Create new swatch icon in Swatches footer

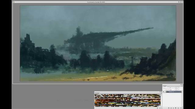coord(157,108)
